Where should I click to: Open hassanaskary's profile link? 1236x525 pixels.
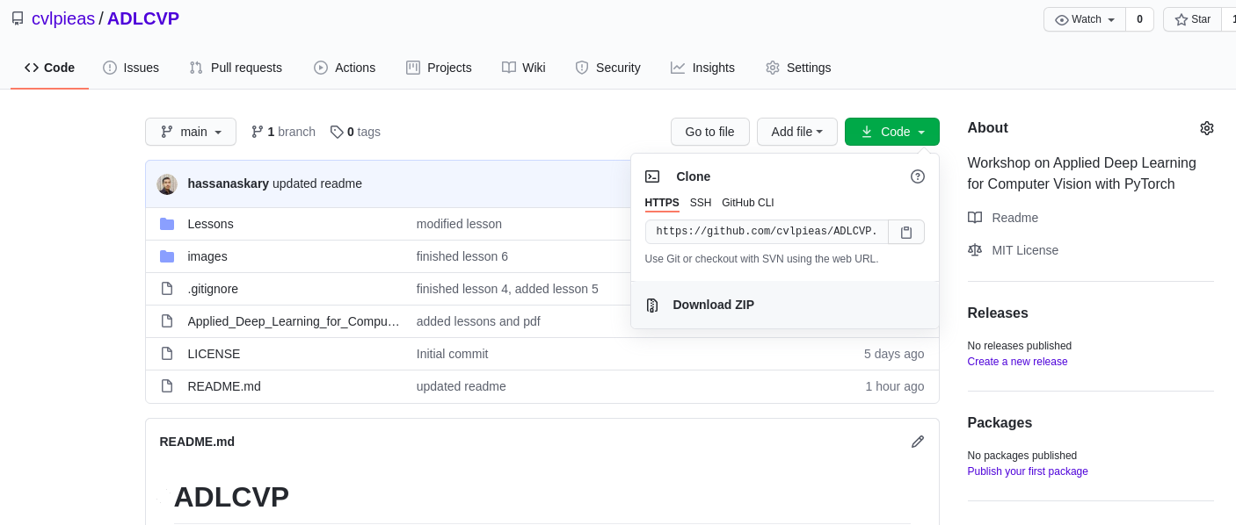tap(229, 183)
